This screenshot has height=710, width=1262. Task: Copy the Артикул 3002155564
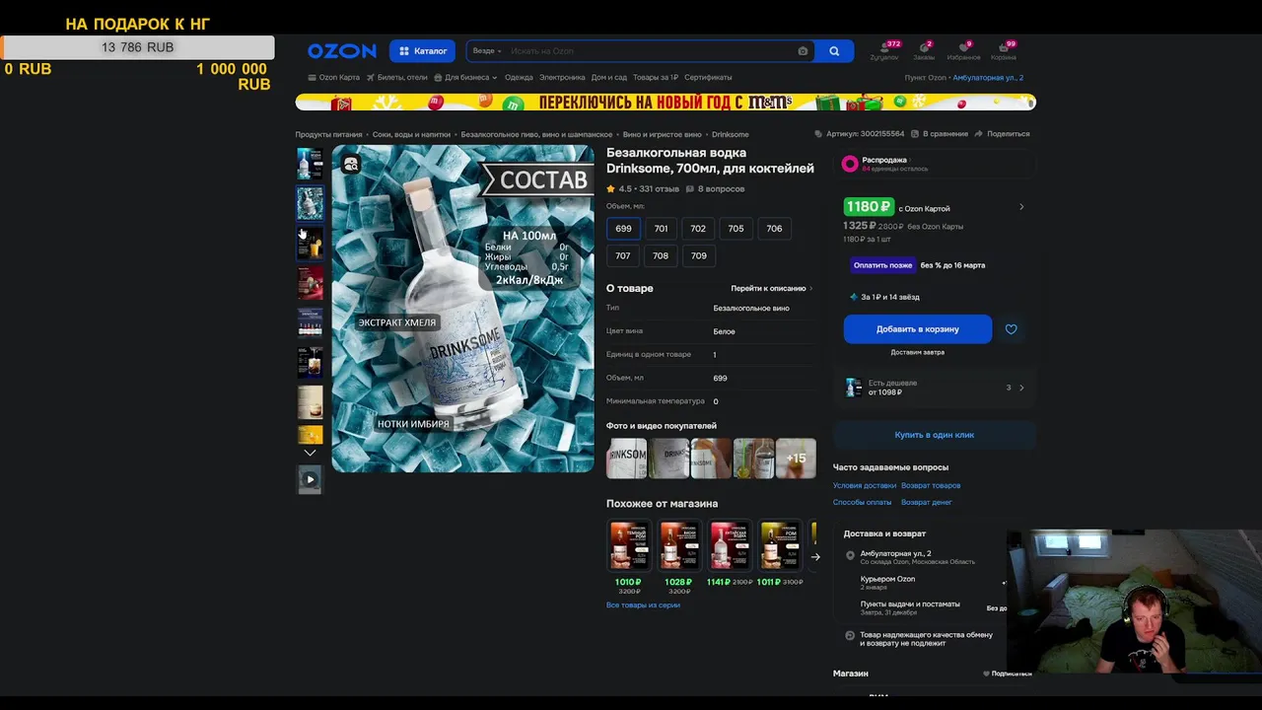[860, 134]
